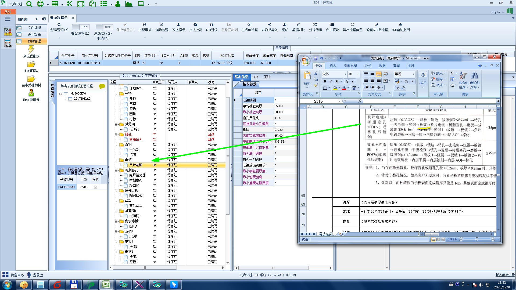Collapse the 4G1J600KA0 structure tree node
Screen dimensions: 516x290
[61, 94]
